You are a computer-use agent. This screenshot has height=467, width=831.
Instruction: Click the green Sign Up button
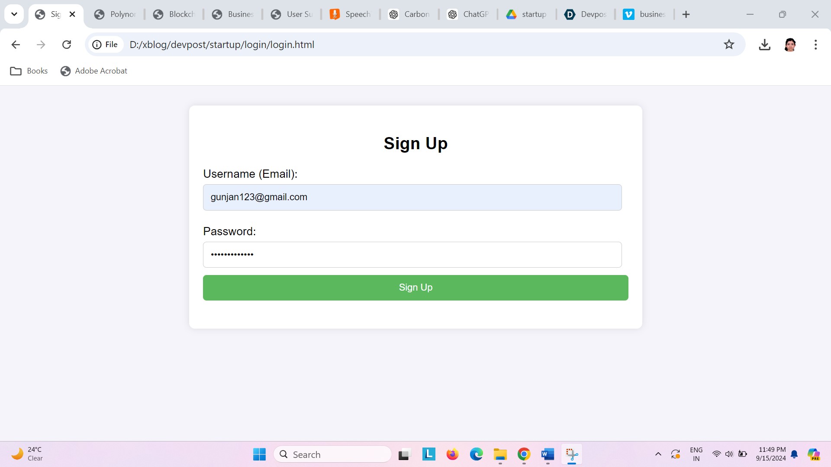pos(415,288)
